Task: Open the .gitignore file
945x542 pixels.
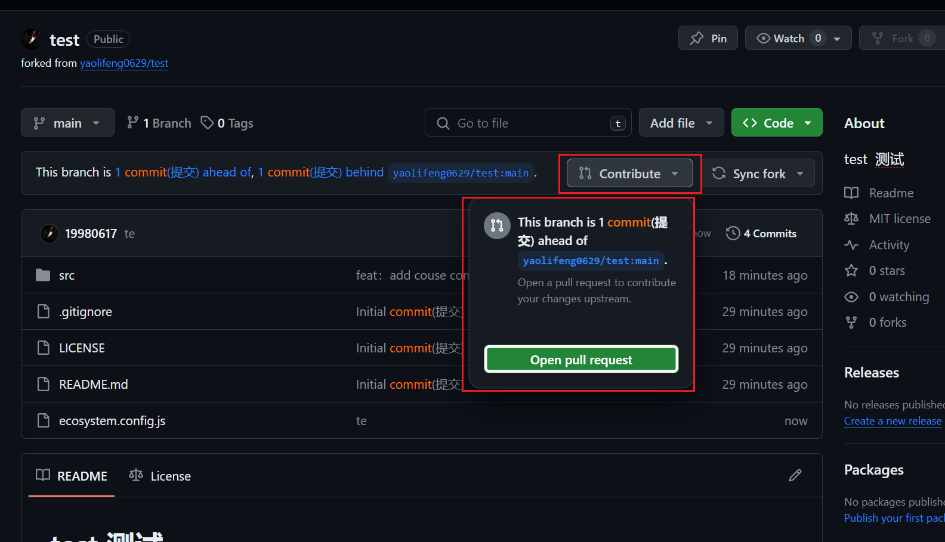Action: [x=85, y=312]
